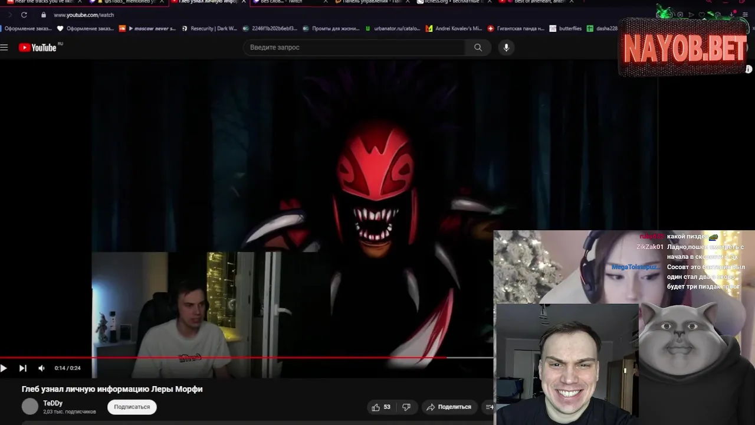
Task: Open the 'Andrei Kovalev's Mi...' bookmark
Action: click(454, 28)
